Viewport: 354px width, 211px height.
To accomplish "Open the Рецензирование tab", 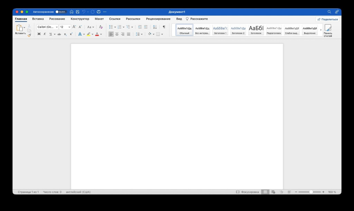I will coord(158,19).
